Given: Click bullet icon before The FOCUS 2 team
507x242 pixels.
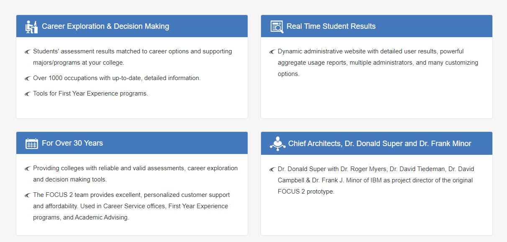Looking at the screenshot, I should (28, 195).
